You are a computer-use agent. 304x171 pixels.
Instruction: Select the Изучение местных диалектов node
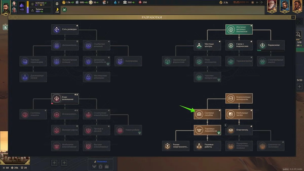pyautogui.click(x=239, y=29)
